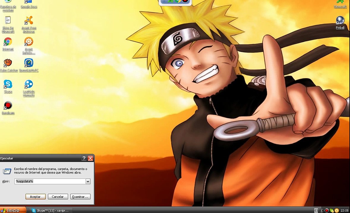The height and width of the screenshot is (213, 350).
Task: Open the Minecraft desktop shortcut
Action: (340, 4)
